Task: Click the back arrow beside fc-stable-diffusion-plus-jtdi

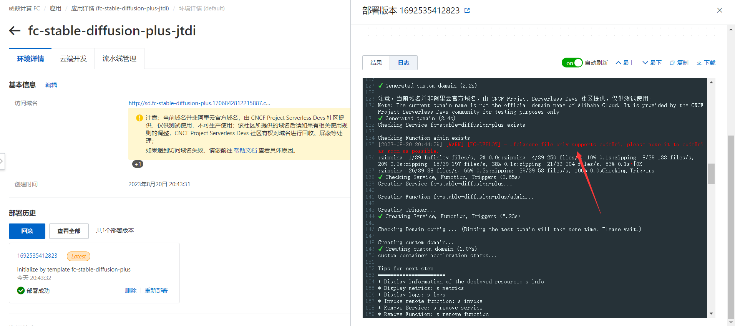Action: coord(15,31)
